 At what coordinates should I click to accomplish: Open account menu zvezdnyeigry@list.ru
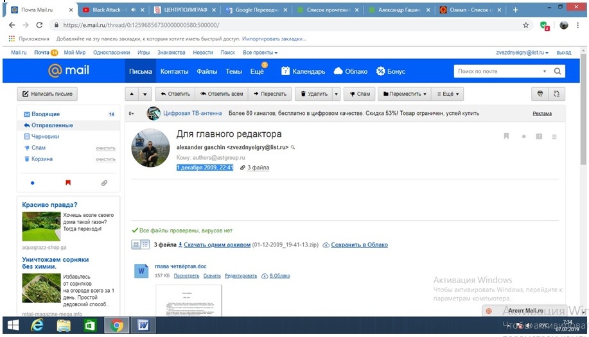tap(522, 53)
